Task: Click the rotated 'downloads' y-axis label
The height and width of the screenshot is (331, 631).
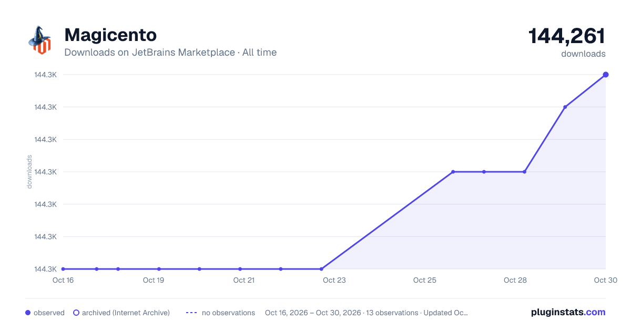Action: point(30,172)
